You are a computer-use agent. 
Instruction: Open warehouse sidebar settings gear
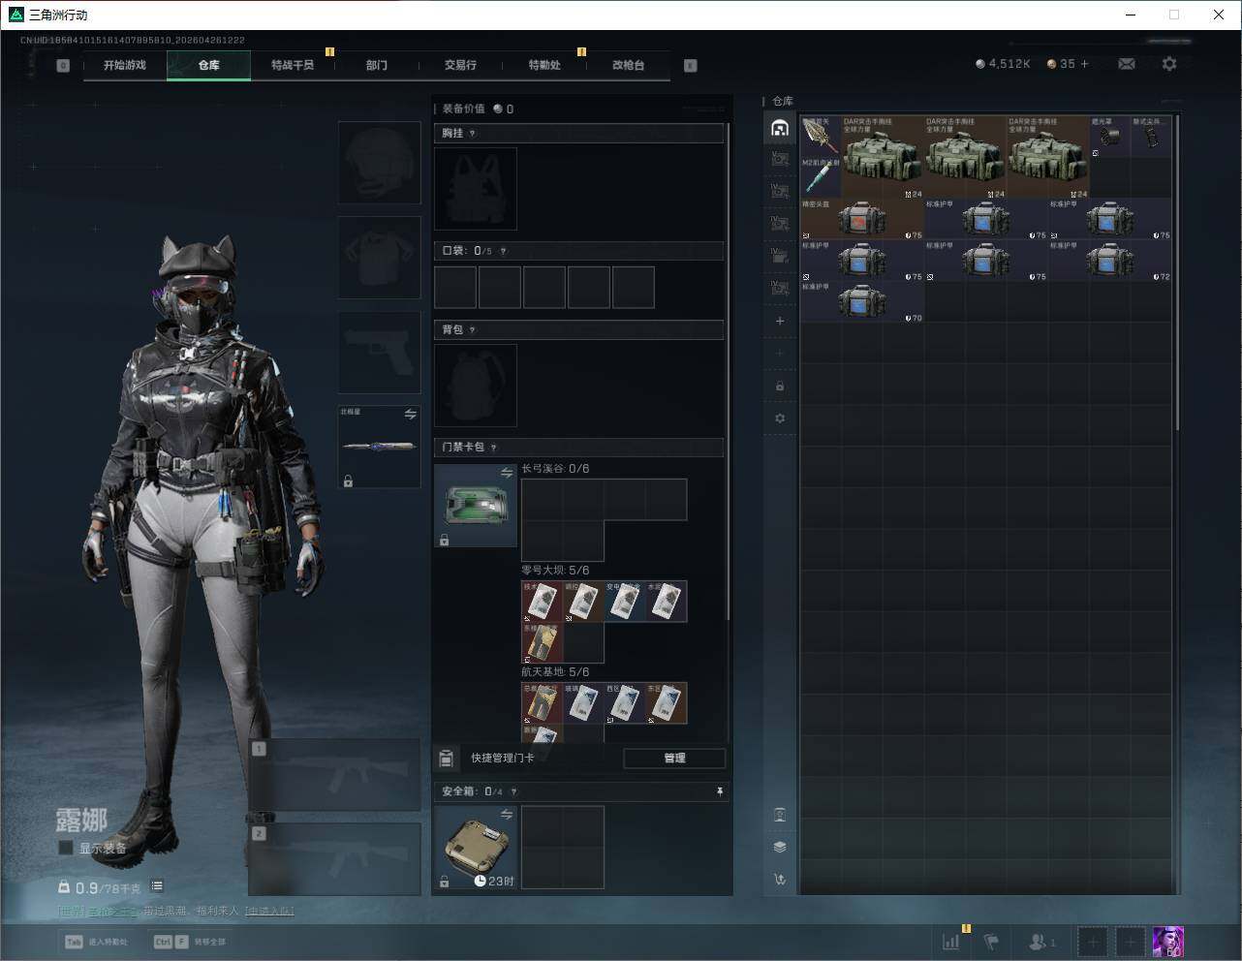click(780, 418)
